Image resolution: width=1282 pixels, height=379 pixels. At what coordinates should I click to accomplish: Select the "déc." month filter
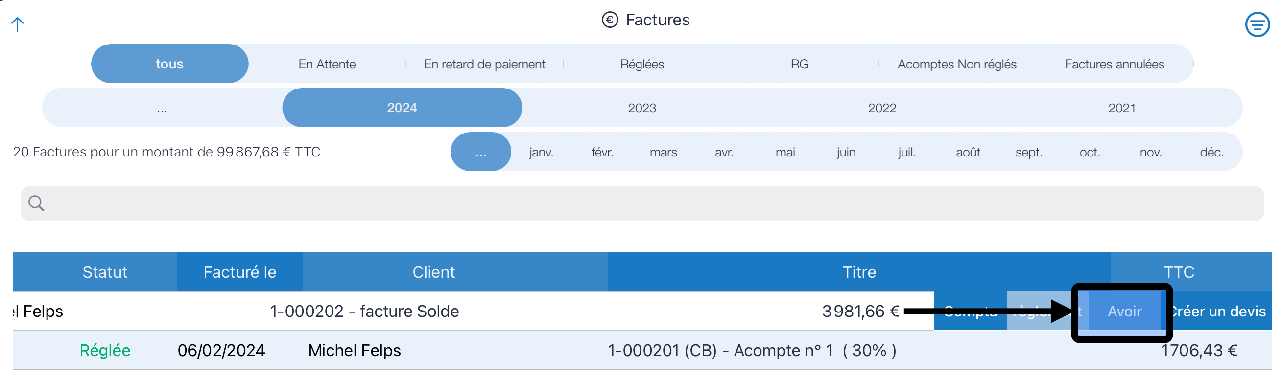pyautogui.click(x=1211, y=152)
